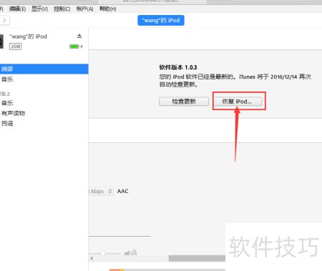Select 摘要 in the sidebar
This screenshot has height=271, width=322.
44,69
